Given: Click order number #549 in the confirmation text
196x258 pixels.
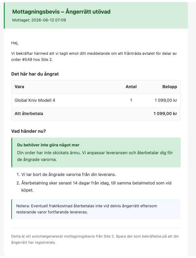Looking at the screenshot, I should [x=27, y=60].
